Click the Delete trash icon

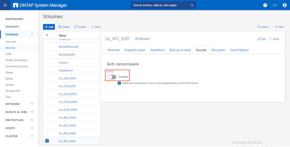pos(60,27)
